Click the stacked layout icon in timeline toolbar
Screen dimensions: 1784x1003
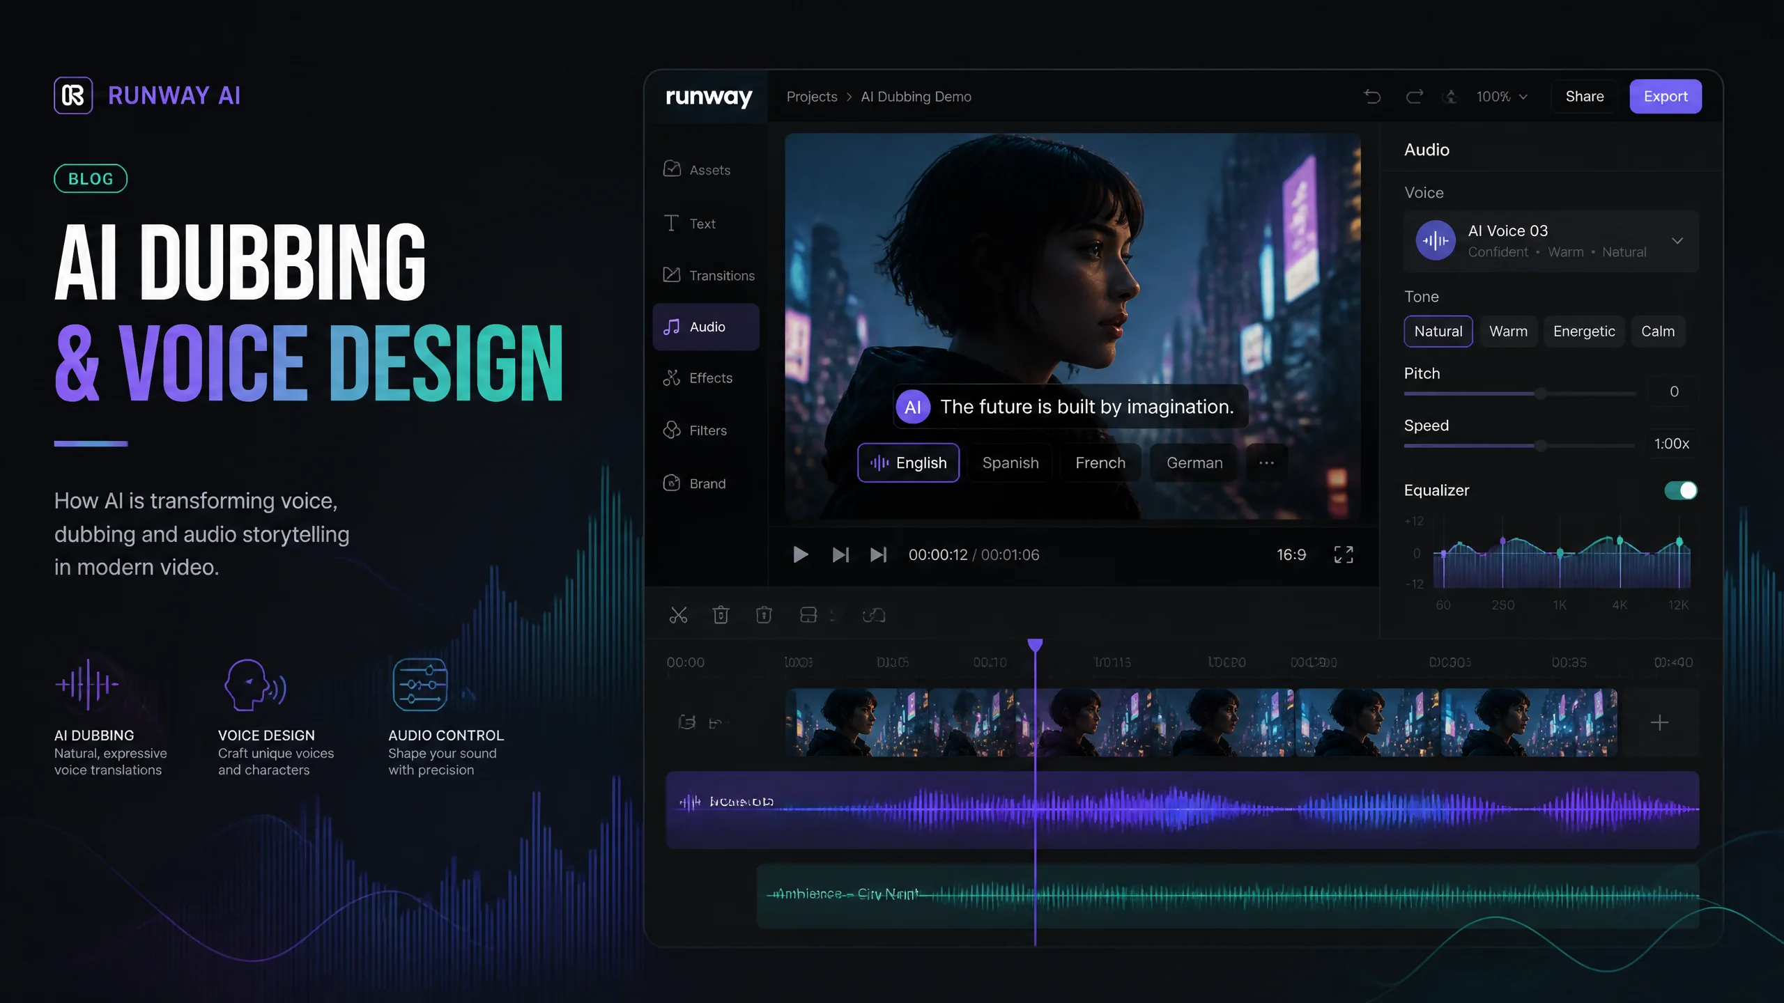[x=808, y=615]
